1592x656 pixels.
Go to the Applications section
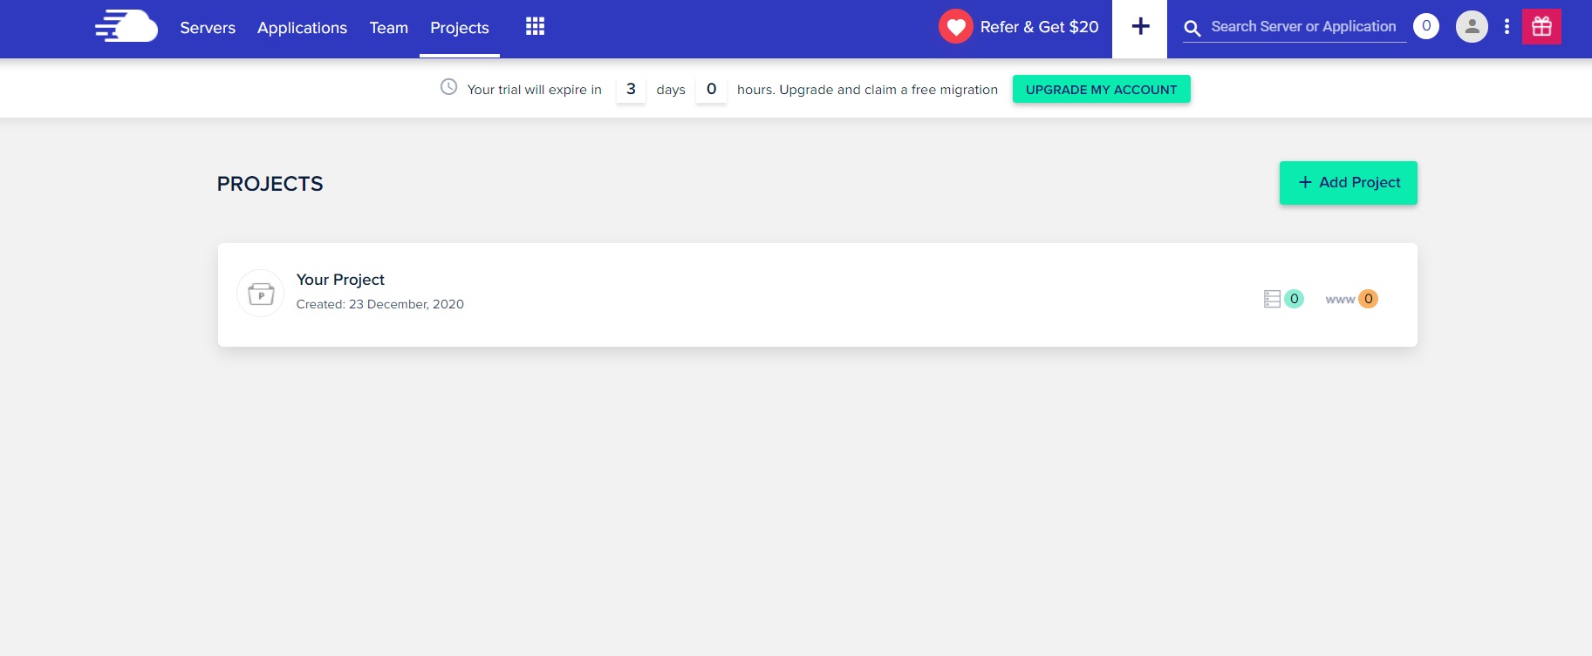pos(302,28)
